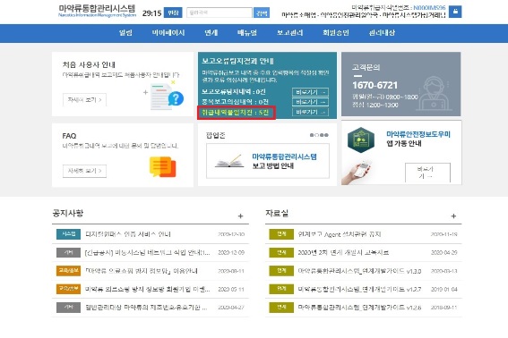Click 바로가기 in the app guide card

pos(427,173)
